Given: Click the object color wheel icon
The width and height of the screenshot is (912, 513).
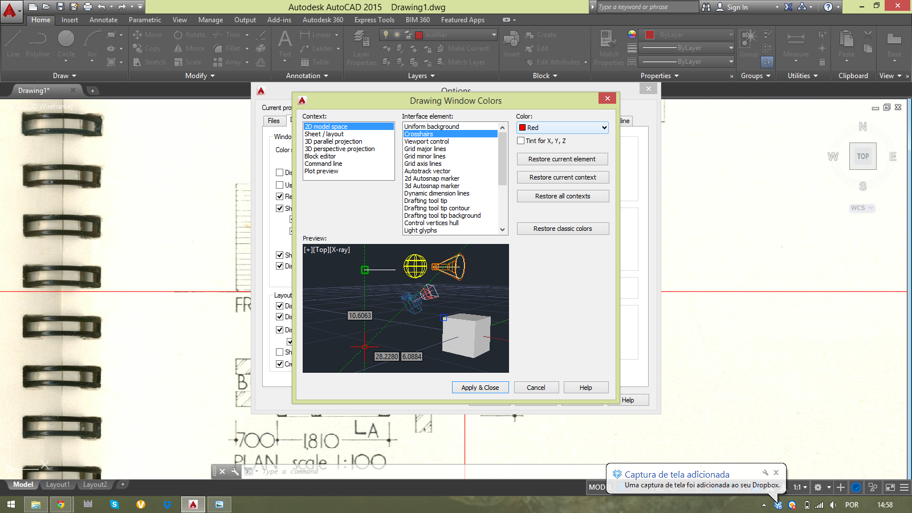Looking at the screenshot, I should click(x=632, y=34).
